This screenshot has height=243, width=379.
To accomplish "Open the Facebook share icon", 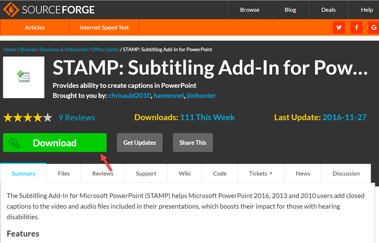I will tap(356, 27).
